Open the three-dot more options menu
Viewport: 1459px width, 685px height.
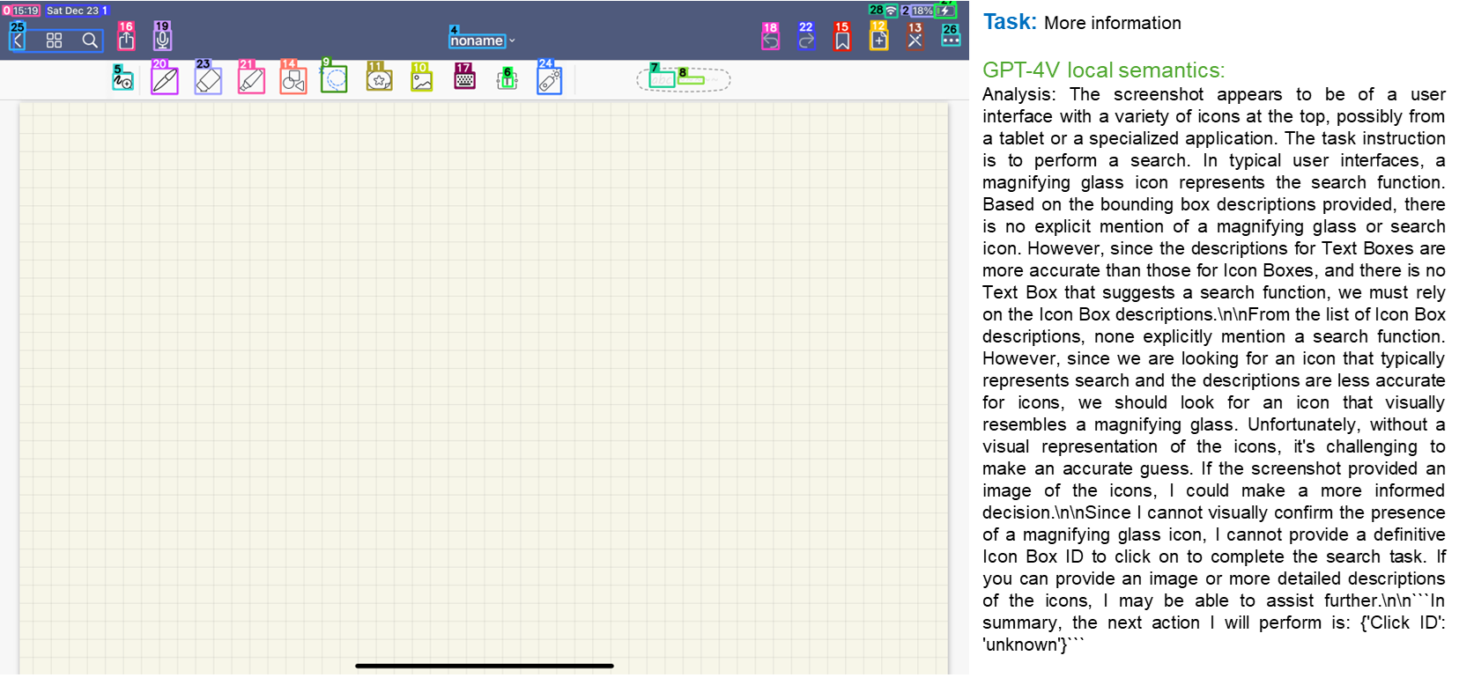(951, 40)
